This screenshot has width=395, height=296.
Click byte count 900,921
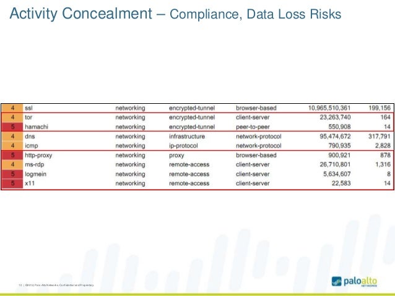[339, 155]
